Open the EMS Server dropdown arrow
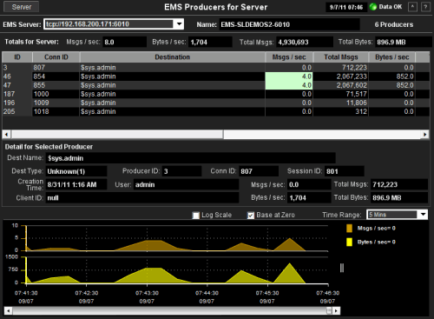Screen dimensions: 434x319 (179, 24)
